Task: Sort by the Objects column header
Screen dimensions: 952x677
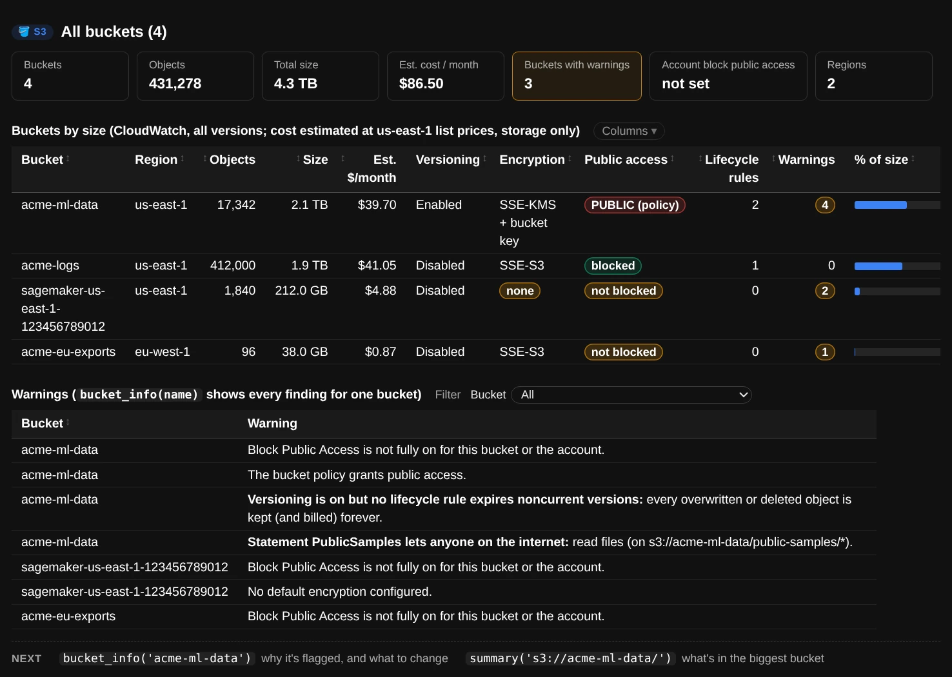Action: [230, 159]
